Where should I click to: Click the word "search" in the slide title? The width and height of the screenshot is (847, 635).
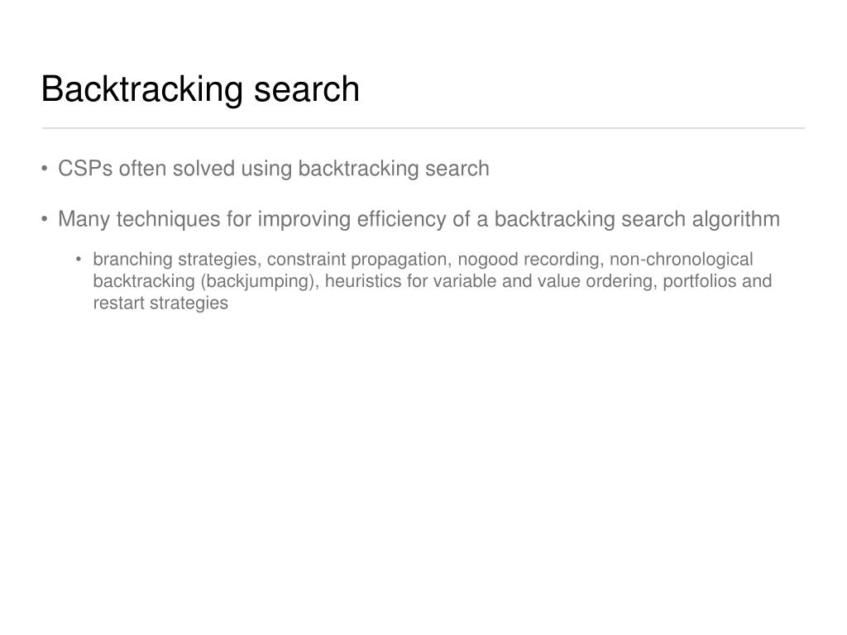(307, 89)
